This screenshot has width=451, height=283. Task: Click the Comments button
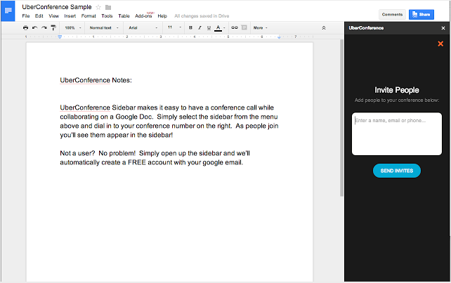pyautogui.click(x=392, y=14)
